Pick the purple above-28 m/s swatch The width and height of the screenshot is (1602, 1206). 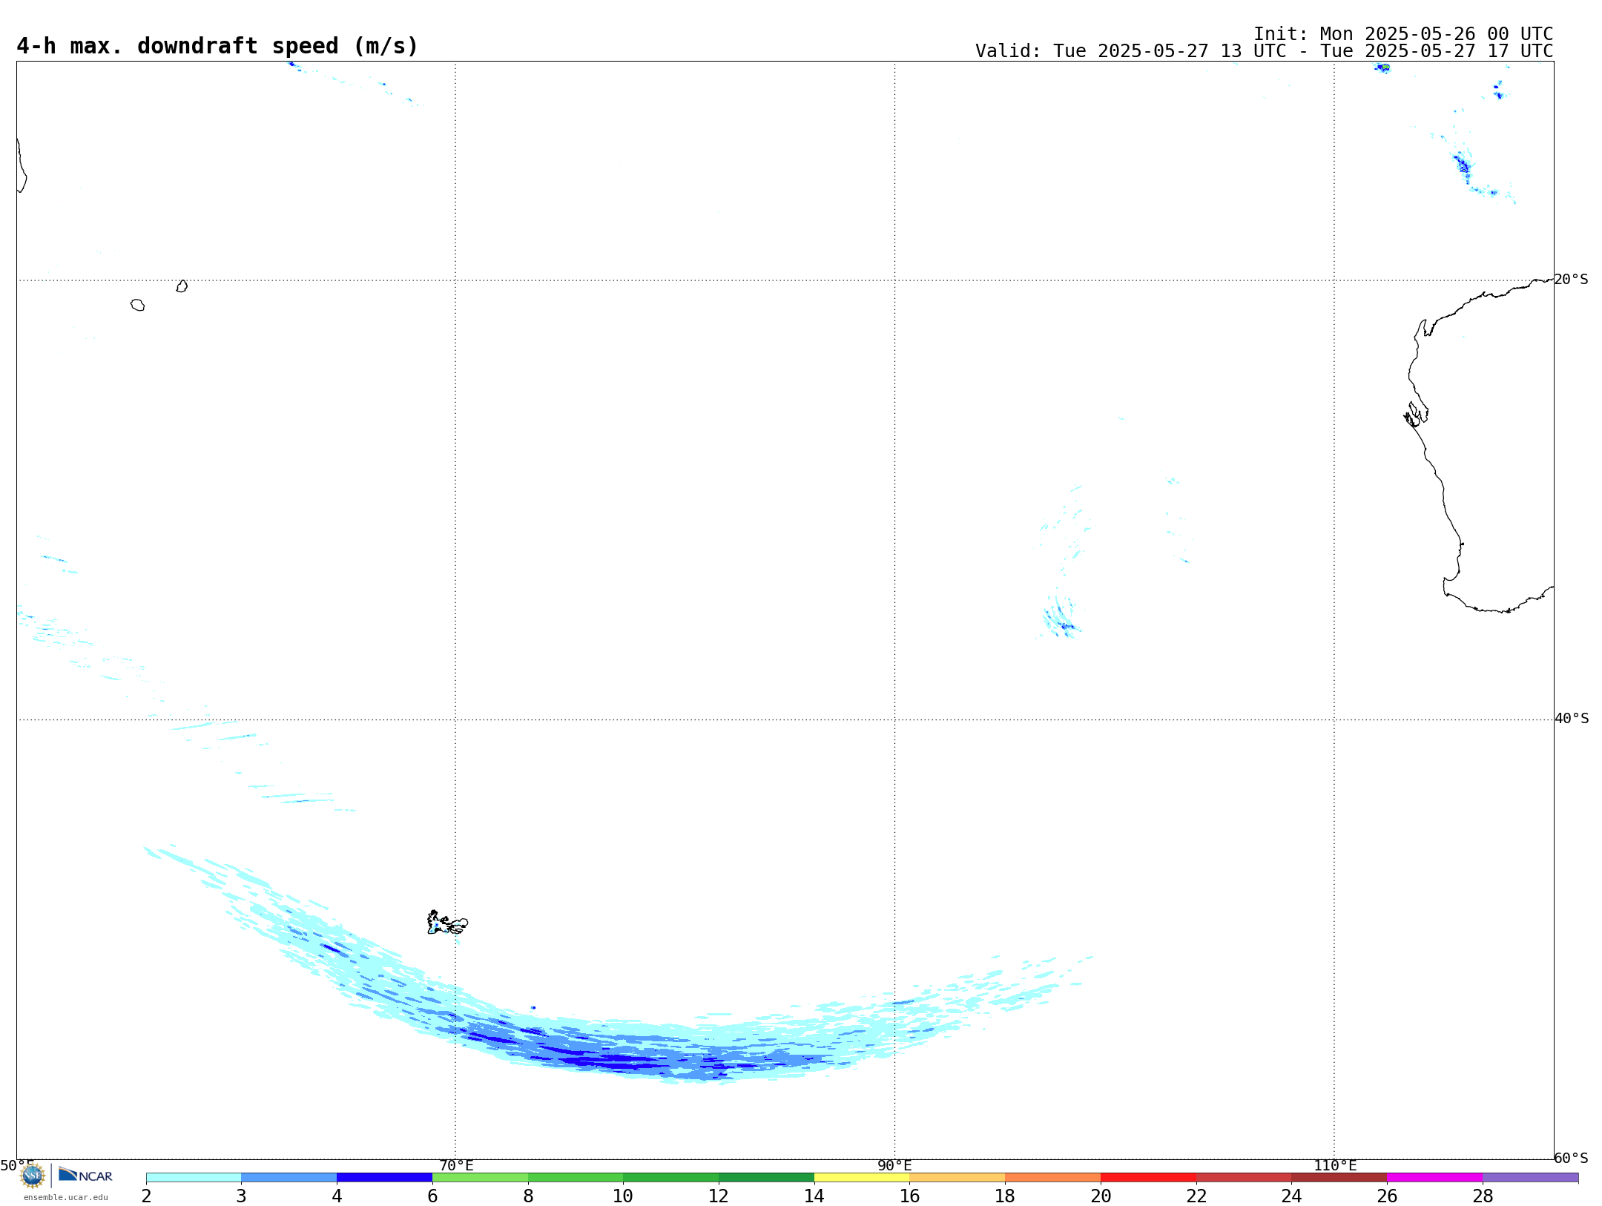pyautogui.click(x=1531, y=1178)
